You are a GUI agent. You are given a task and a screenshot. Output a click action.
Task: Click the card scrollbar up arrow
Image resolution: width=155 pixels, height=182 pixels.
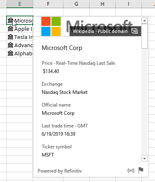pos(144,21)
